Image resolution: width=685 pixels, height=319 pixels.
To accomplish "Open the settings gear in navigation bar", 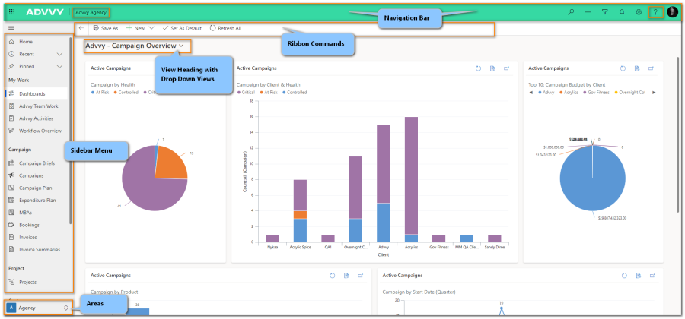I will click(639, 12).
